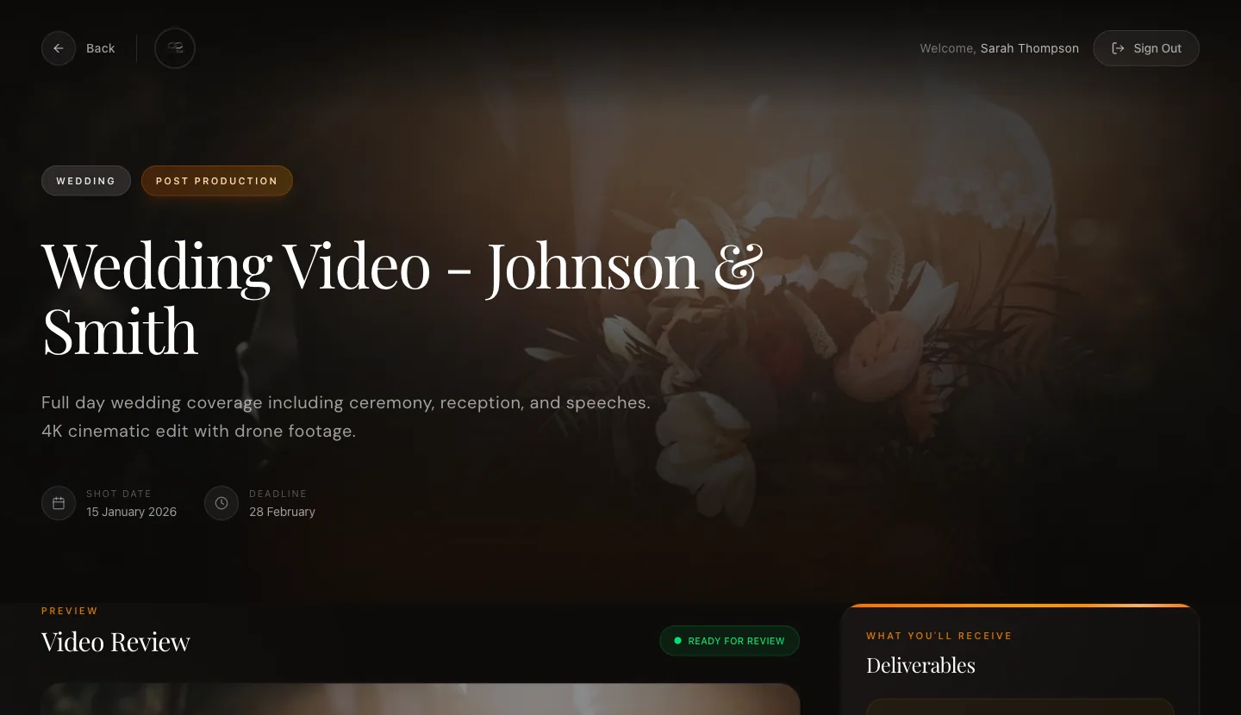Click the 15 January 2026 shot date
1241x715 pixels.
[x=131, y=512]
